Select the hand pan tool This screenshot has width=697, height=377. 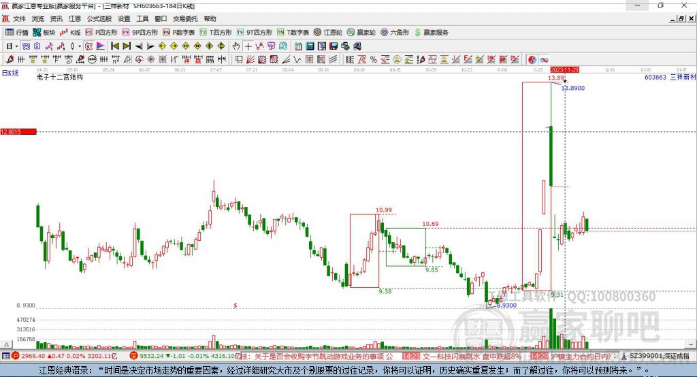point(236,46)
